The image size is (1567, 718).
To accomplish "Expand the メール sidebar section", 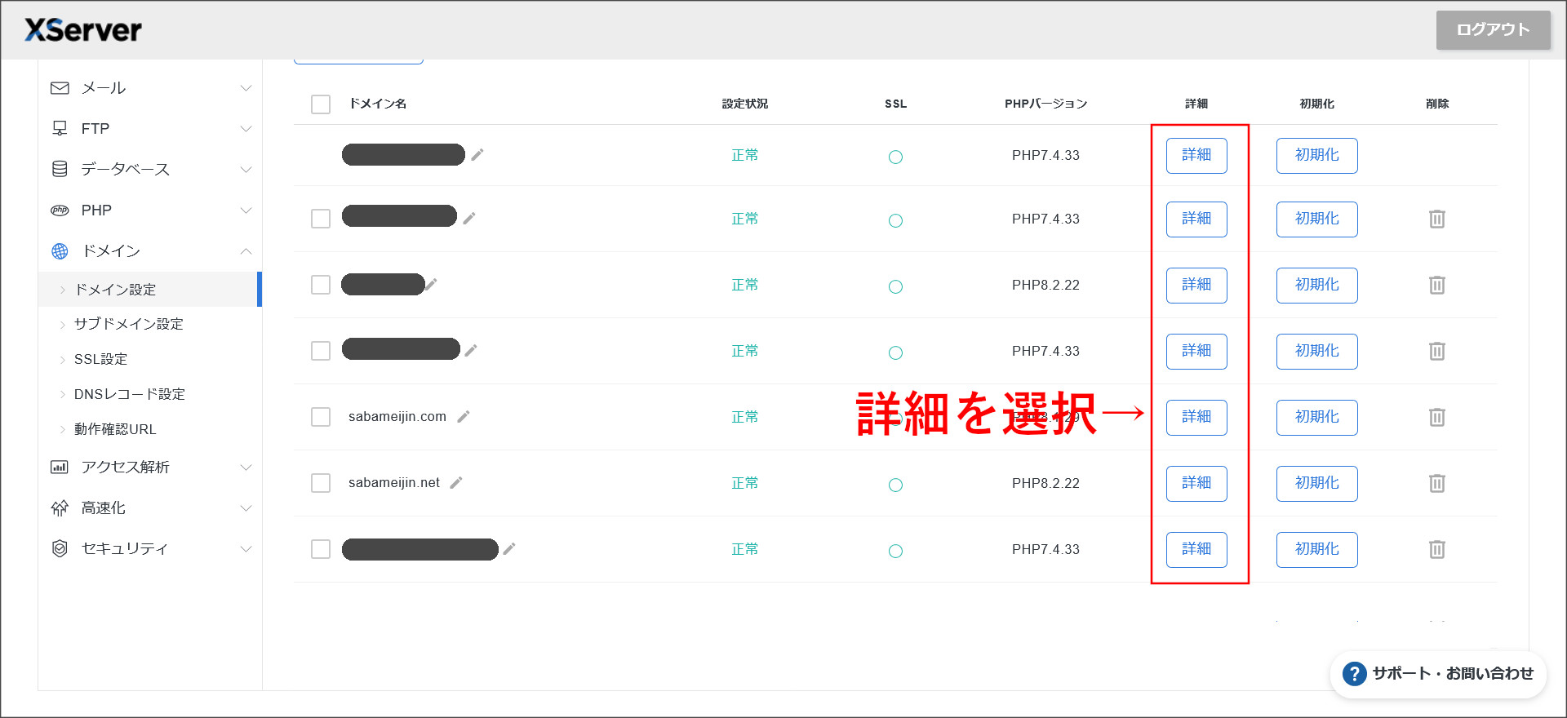I will tap(246, 88).
